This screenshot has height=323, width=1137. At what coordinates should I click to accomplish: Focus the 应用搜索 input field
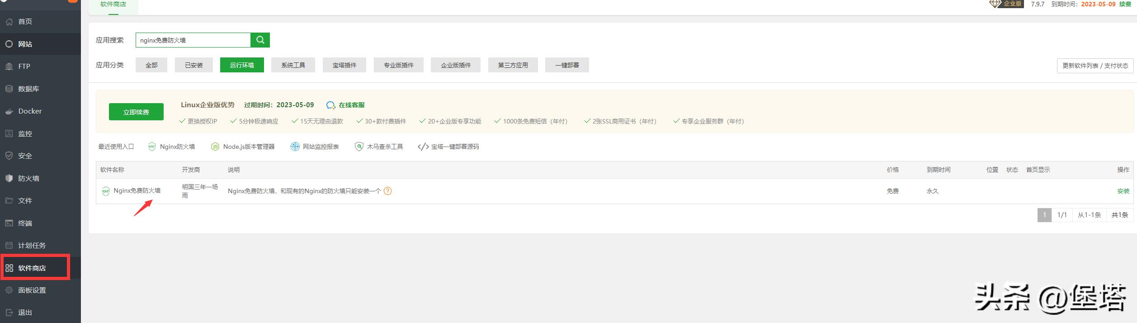tap(193, 40)
